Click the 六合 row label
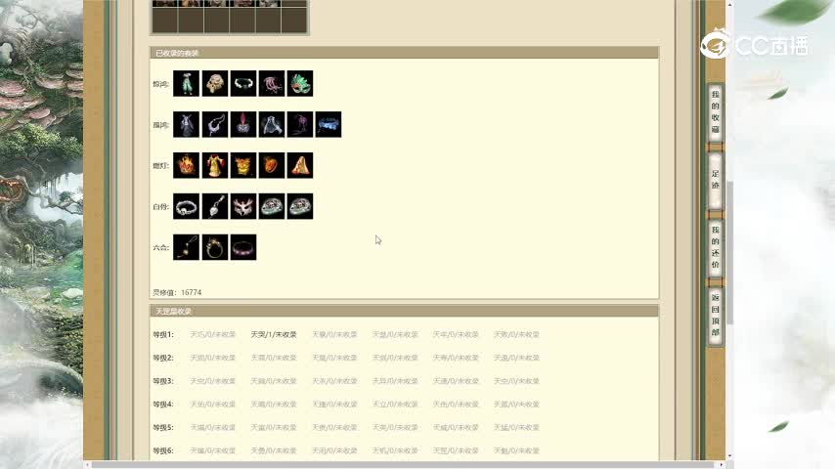 coord(160,247)
